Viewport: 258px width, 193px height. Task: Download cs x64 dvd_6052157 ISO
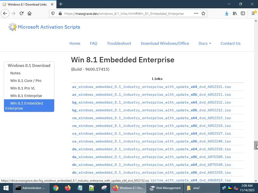(x=151, y=133)
